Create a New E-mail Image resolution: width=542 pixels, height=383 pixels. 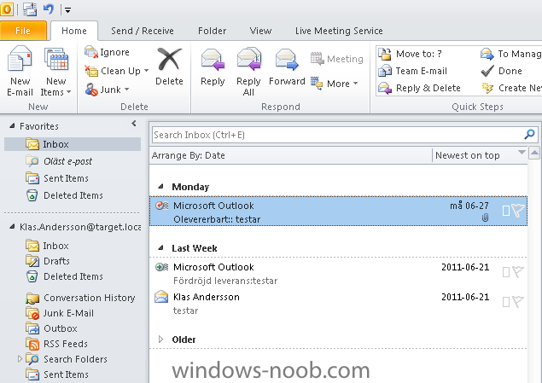click(20, 72)
